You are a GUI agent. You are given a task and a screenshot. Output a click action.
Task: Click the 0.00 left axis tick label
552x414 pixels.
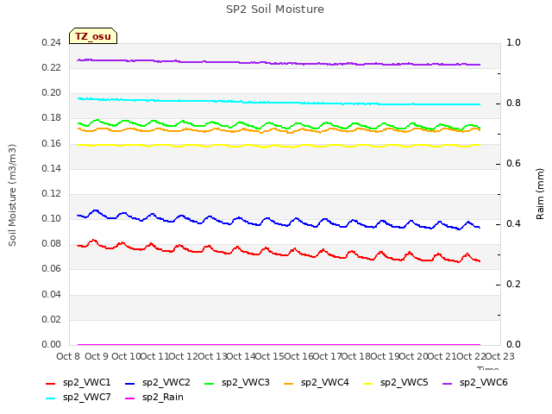click(52, 345)
